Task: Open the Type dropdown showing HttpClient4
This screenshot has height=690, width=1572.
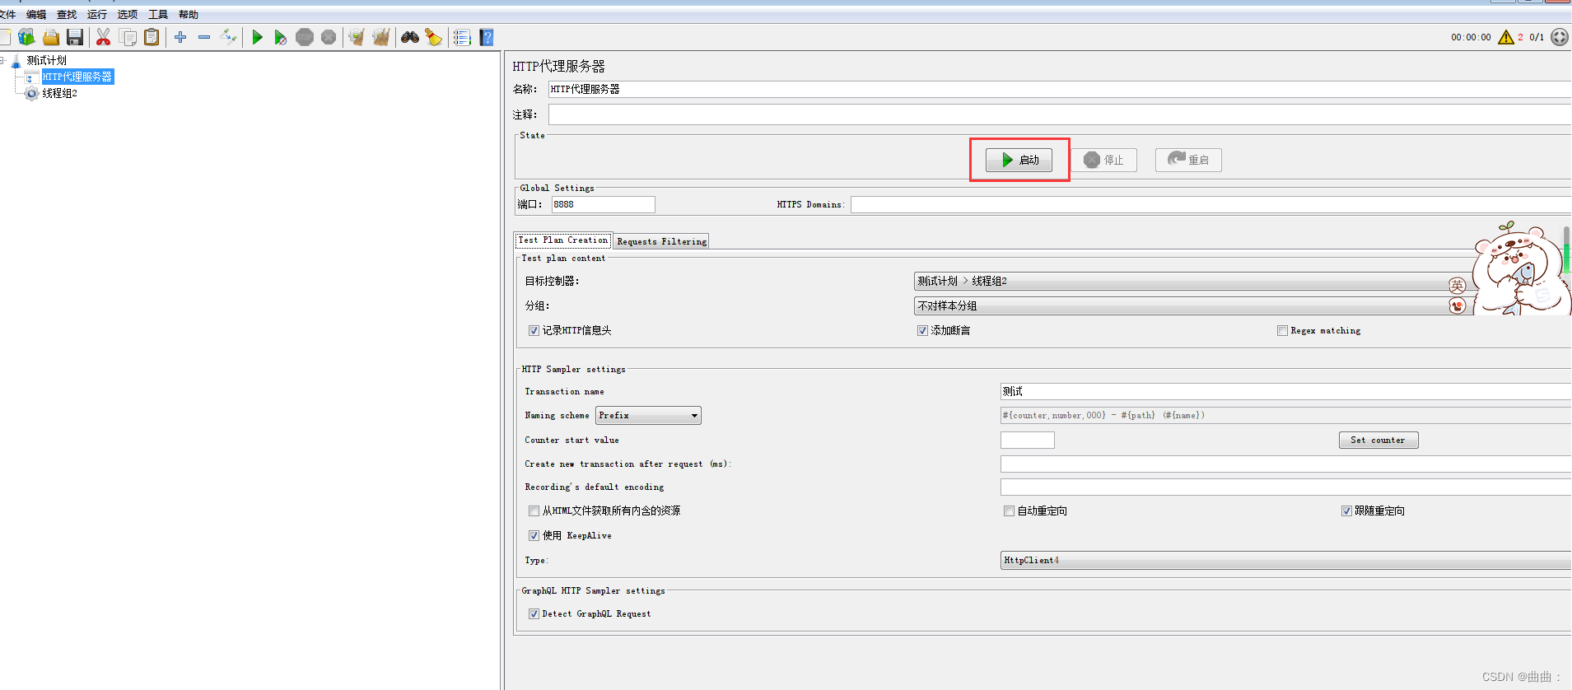Action: tap(1285, 560)
